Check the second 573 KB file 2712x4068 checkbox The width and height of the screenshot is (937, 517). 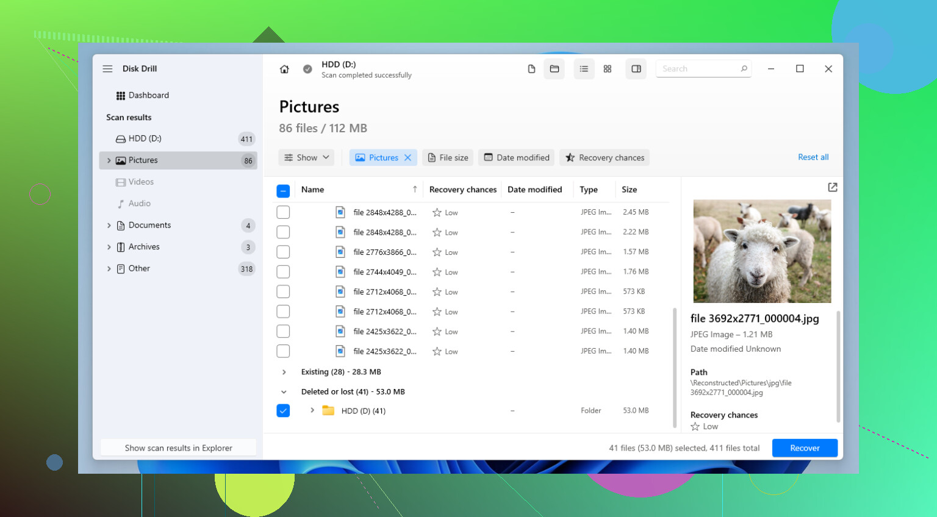pos(283,312)
